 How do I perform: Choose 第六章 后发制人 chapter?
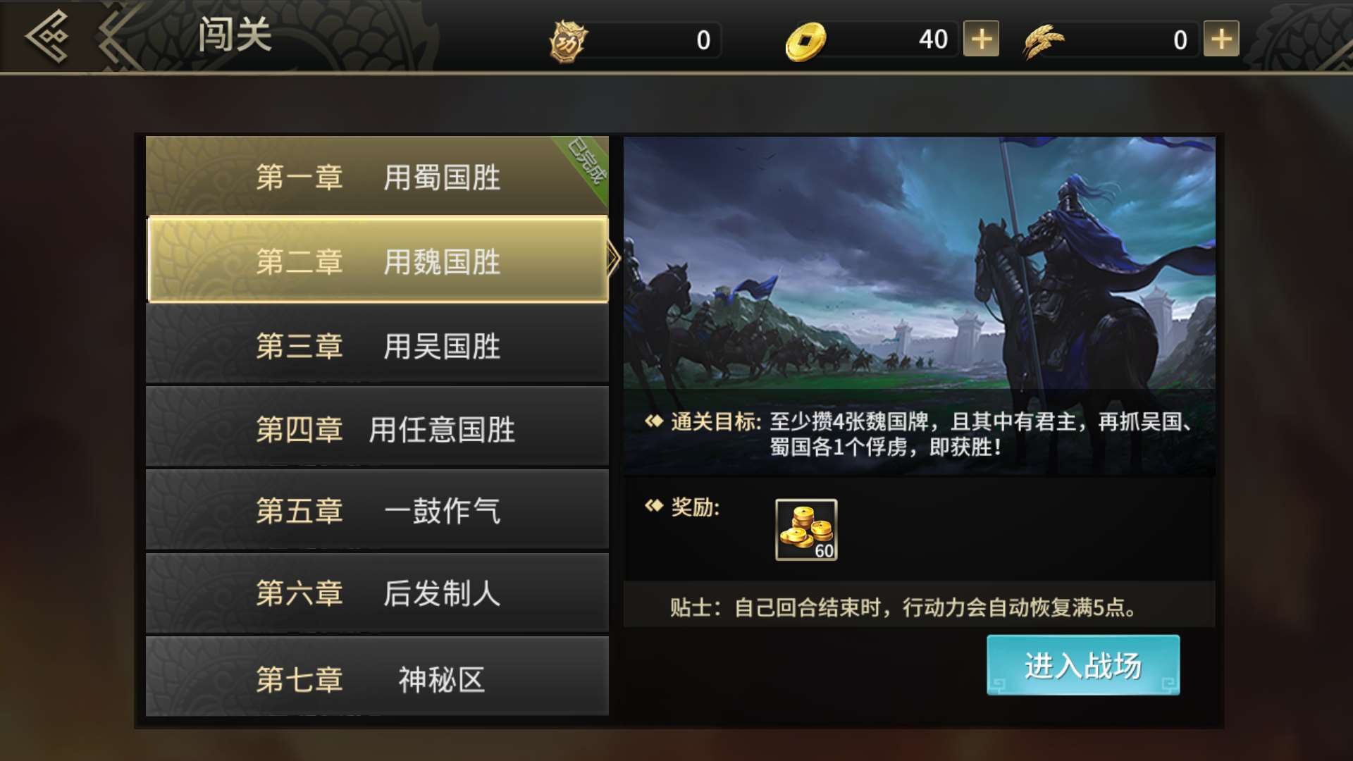pos(377,593)
